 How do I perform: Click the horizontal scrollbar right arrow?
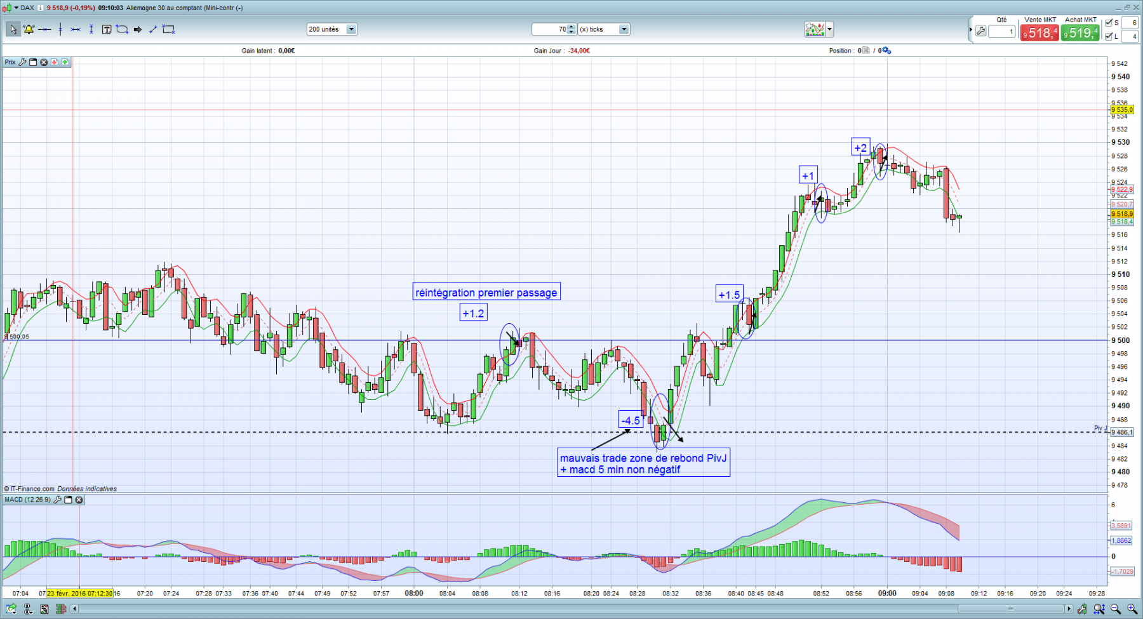click(x=1069, y=609)
